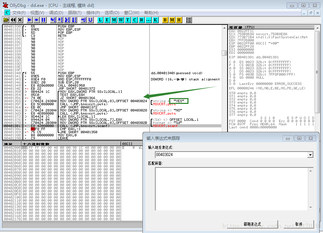Click the C system menu icon in menu bar
The width and height of the screenshot is (323, 233).
(7, 12)
